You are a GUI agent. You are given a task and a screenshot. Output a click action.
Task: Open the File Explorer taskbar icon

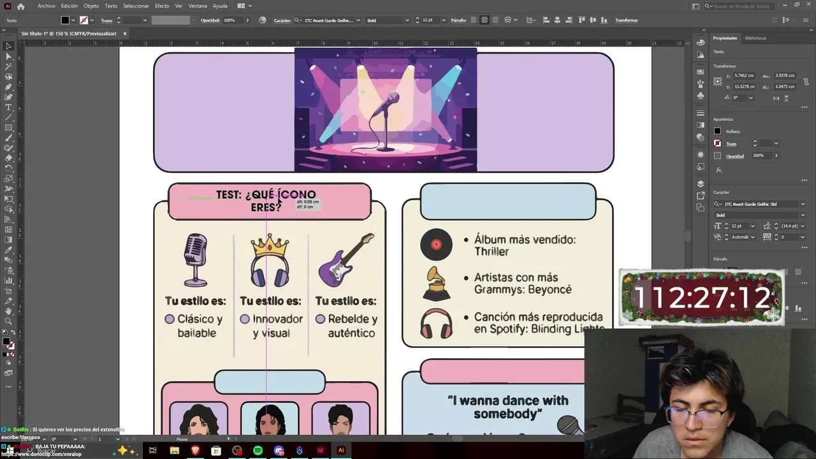point(174,451)
